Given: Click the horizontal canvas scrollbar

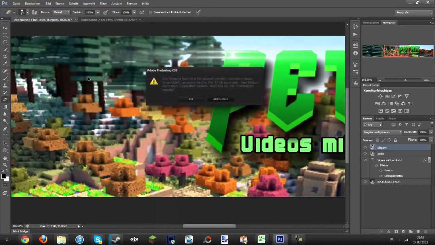Looking at the screenshot, I should coord(209,226).
